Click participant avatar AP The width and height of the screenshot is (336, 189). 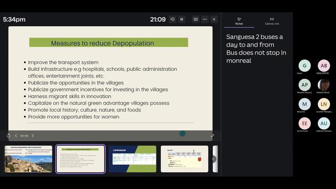[304, 85]
